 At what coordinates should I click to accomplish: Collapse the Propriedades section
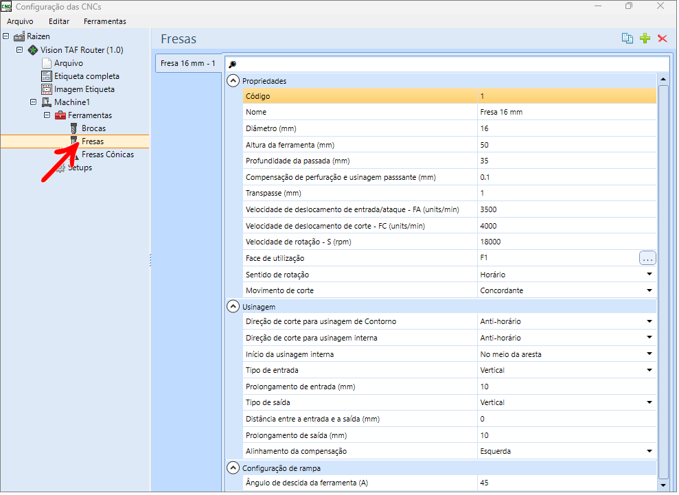coord(233,81)
